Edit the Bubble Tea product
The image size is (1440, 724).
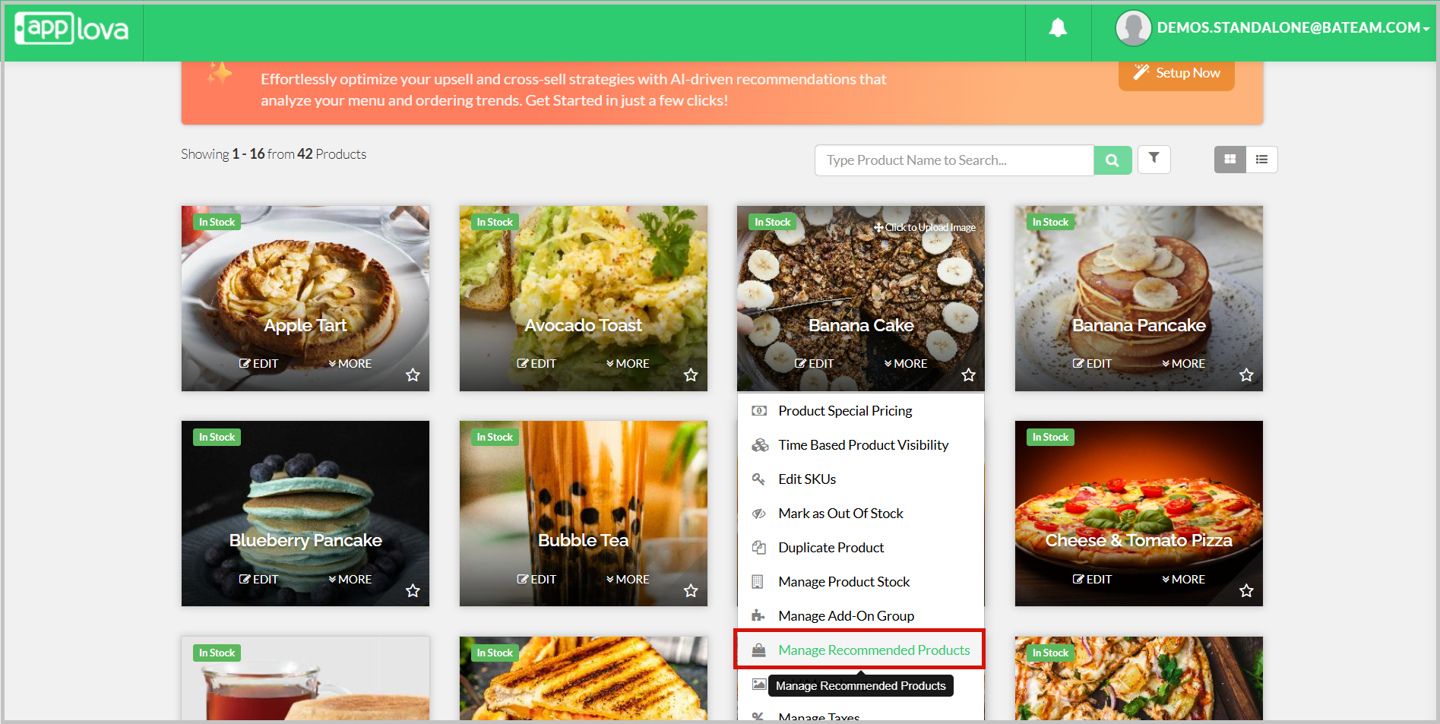click(536, 580)
